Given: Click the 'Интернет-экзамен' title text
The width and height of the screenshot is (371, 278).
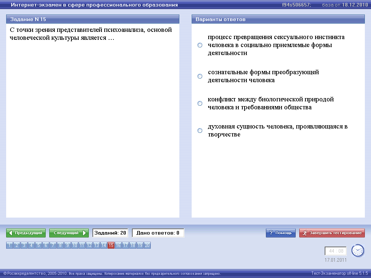Looking at the screenshot, I should point(95,5).
